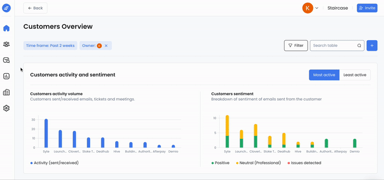Toggle the Issues detected legend series
This screenshot has height=180, width=384.
coord(304,163)
